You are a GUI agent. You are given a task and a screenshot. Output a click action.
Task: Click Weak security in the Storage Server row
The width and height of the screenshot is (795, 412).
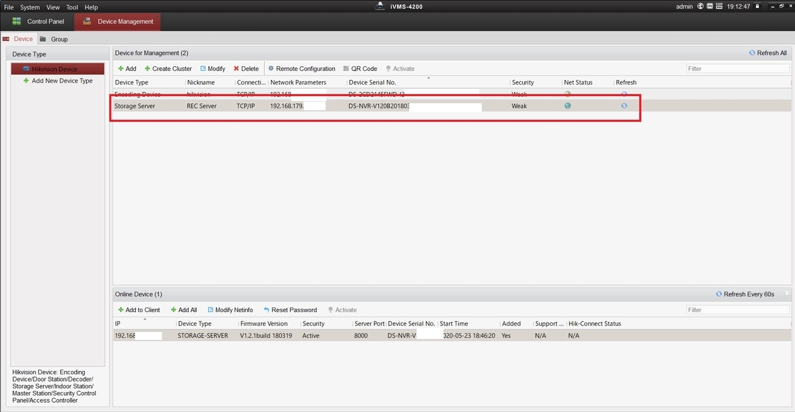519,106
